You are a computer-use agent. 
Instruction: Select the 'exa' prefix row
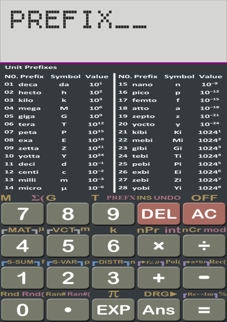pos(54,140)
